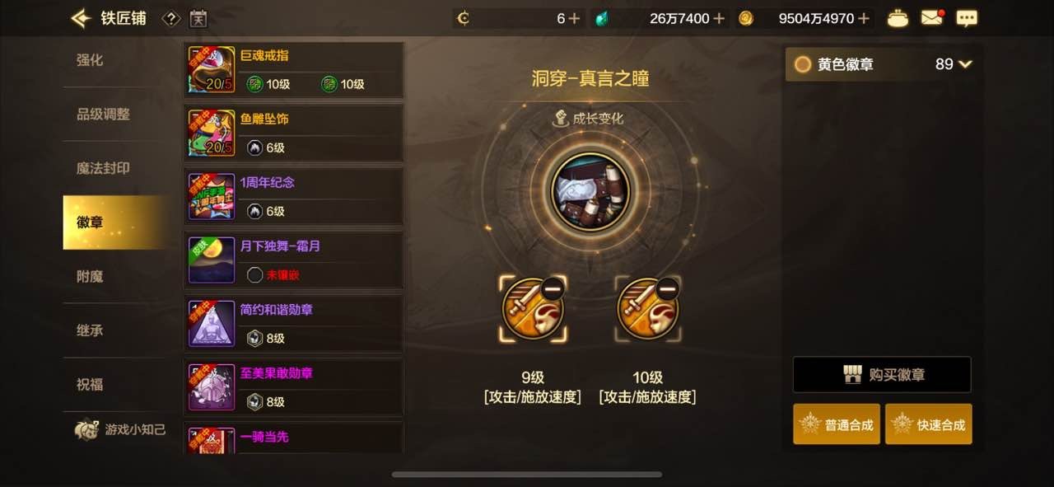Click the 快速合成 button

(x=929, y=424)
